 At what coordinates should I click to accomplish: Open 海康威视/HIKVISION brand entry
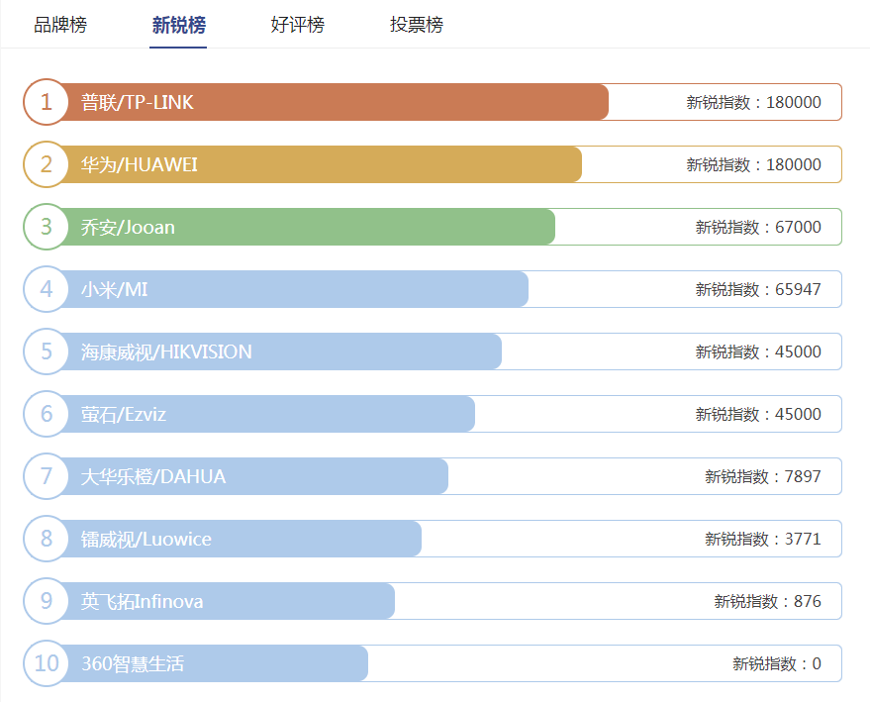[x=166, y=351]
